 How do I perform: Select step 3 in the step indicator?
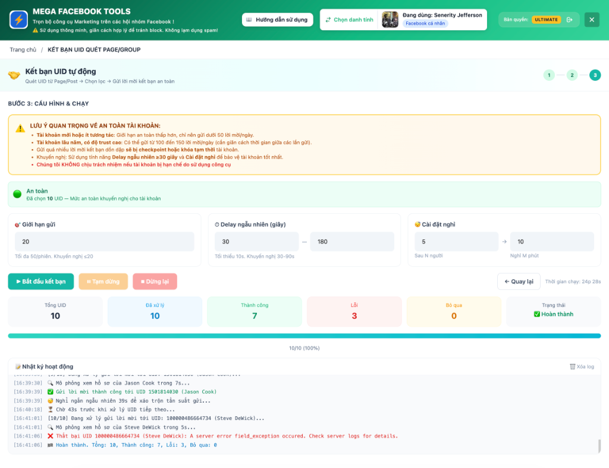pos(595,75)
